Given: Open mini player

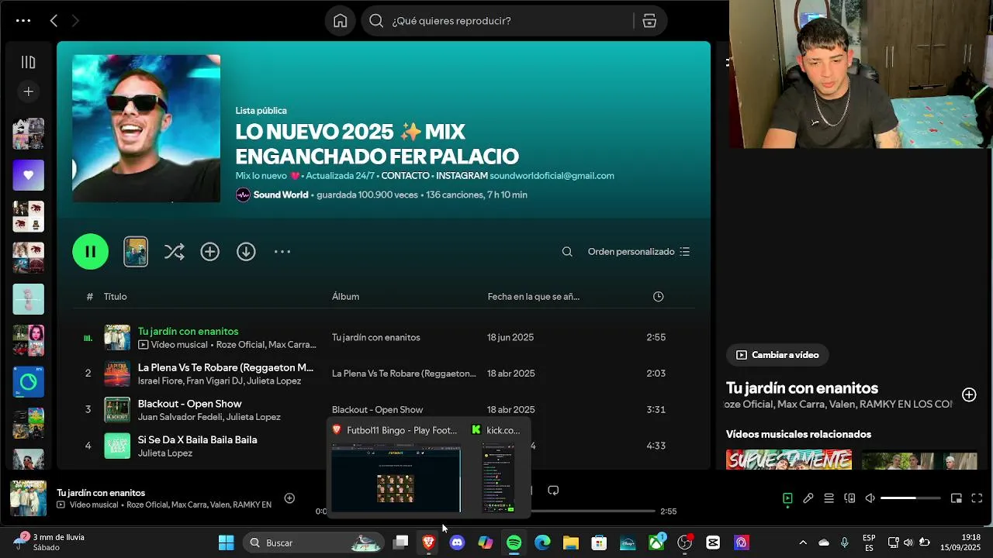Looking at the screenshot, I should (957, 498).
